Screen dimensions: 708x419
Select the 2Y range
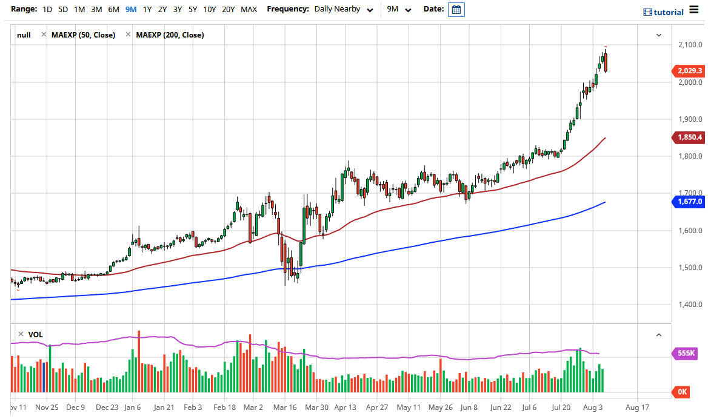162,10
